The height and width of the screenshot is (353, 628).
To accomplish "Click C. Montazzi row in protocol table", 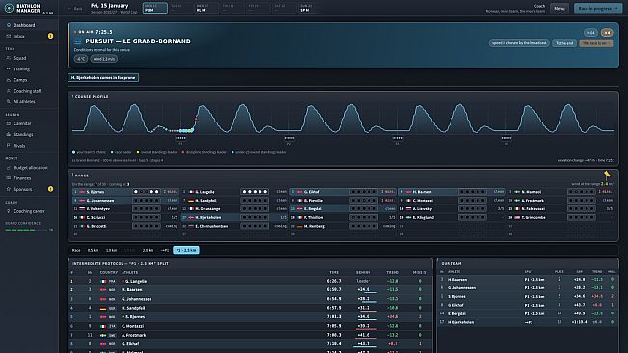I will [250, 326].
